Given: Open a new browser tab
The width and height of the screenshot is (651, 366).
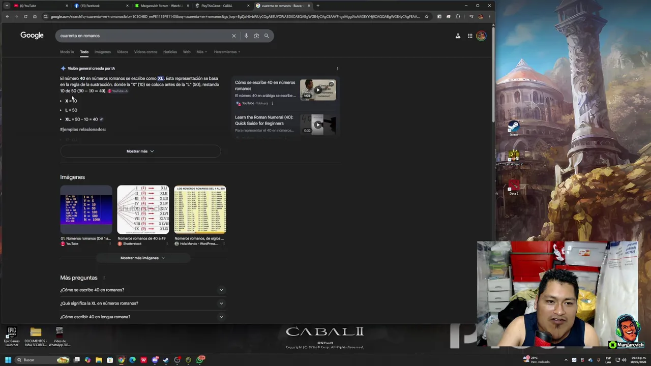Looking at the screenshot, I should tap(318, 6).
